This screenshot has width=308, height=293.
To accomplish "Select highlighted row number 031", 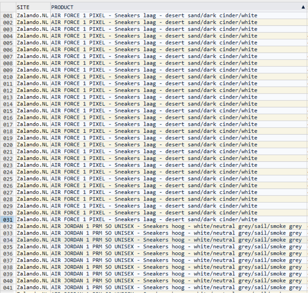I will [x=8, y=219].
